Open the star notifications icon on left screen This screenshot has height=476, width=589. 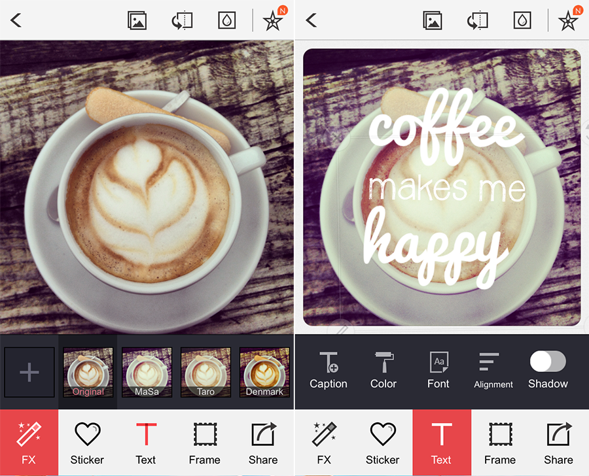coord(274,20)
